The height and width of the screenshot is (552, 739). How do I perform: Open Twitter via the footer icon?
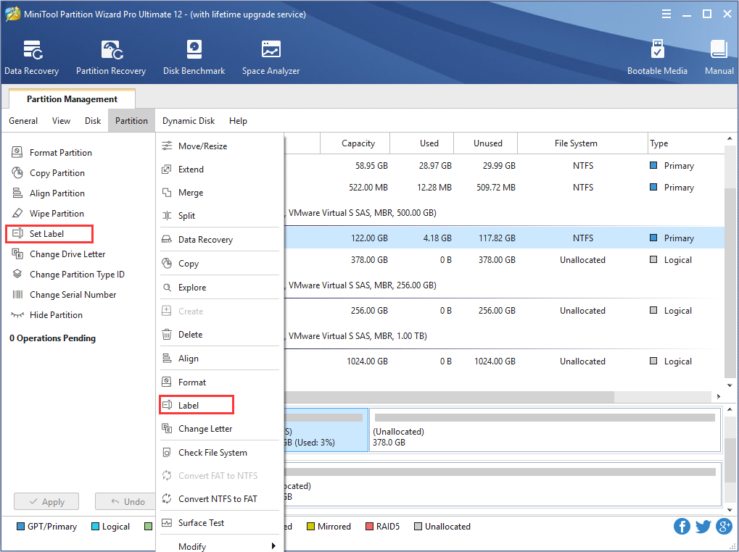coord(703,527)
